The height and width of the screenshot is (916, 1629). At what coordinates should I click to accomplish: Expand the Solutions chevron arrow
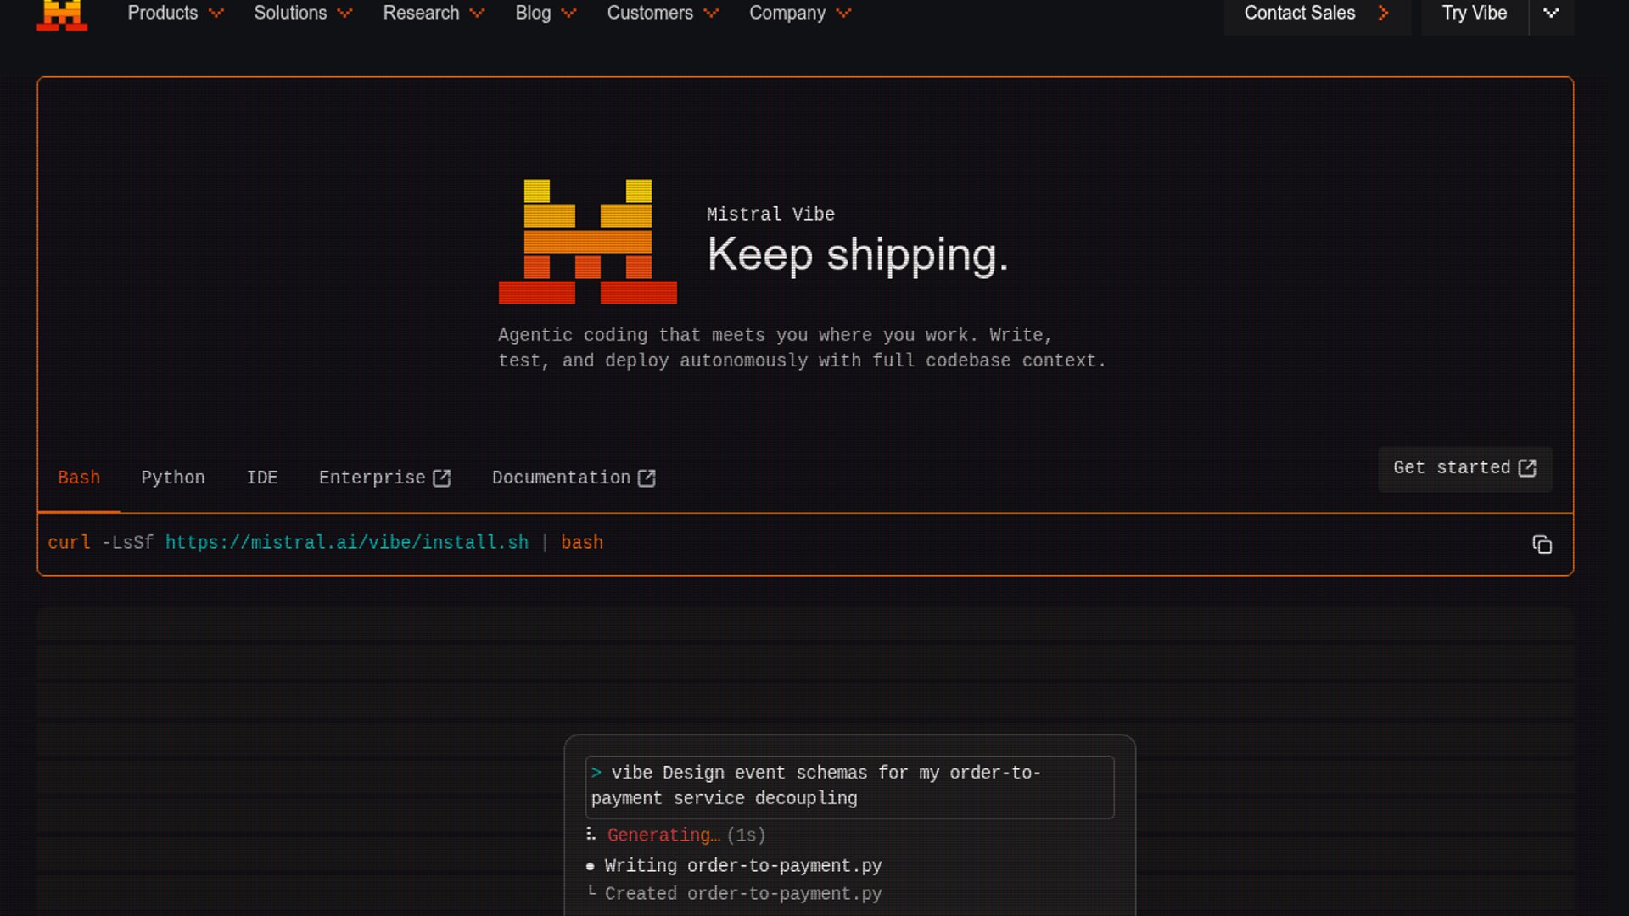click(344, 13)
